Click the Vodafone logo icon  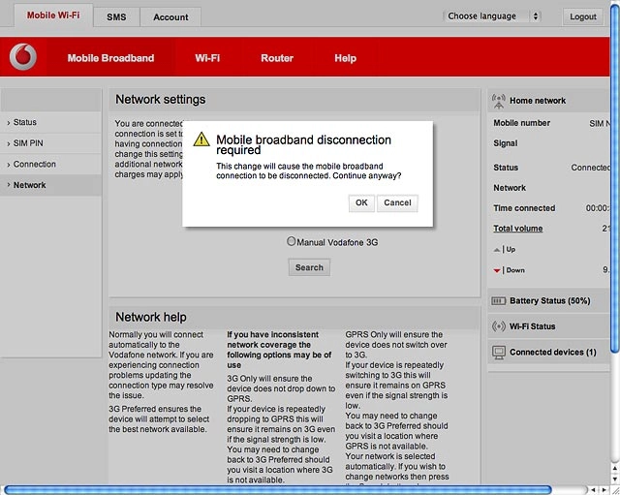23,57
